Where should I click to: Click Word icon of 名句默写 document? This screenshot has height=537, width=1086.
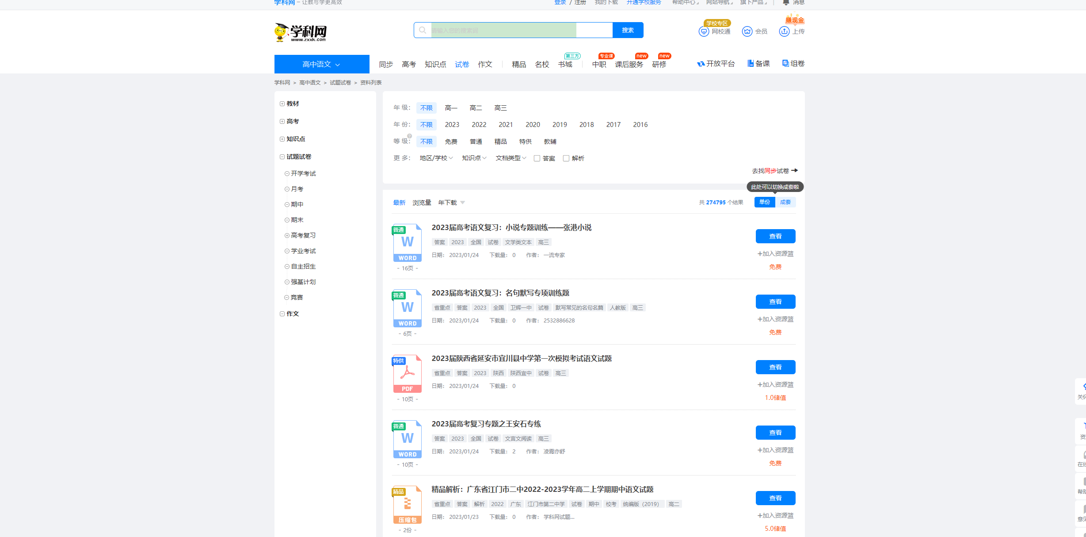(x=408, y=308)
